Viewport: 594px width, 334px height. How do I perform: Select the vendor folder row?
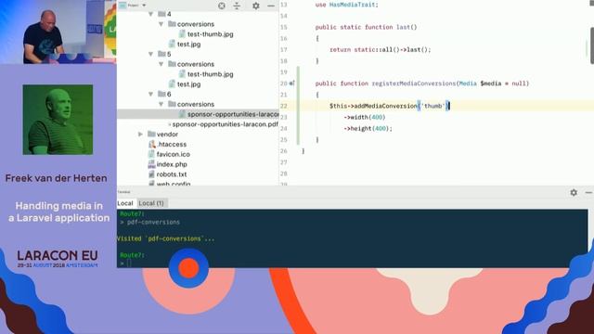coord(198,134)
